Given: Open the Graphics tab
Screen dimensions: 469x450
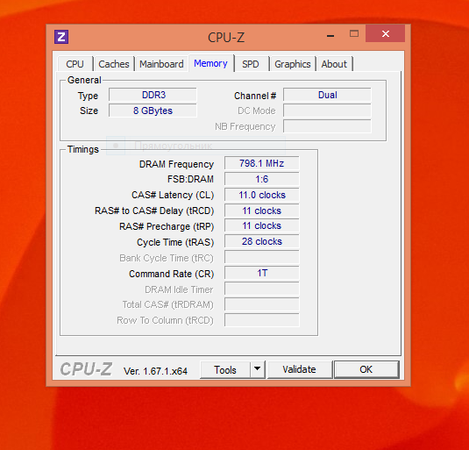Looking at the screenshot, I should click(x=293, y=64).
